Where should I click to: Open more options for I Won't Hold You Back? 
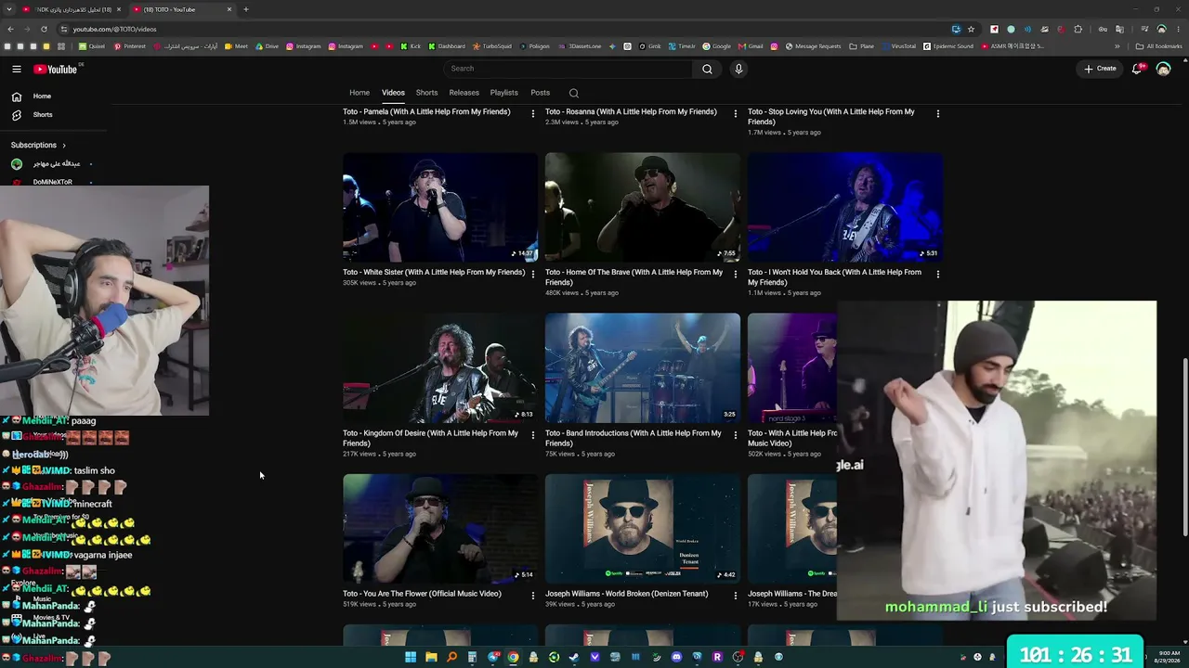click(937, 274)
